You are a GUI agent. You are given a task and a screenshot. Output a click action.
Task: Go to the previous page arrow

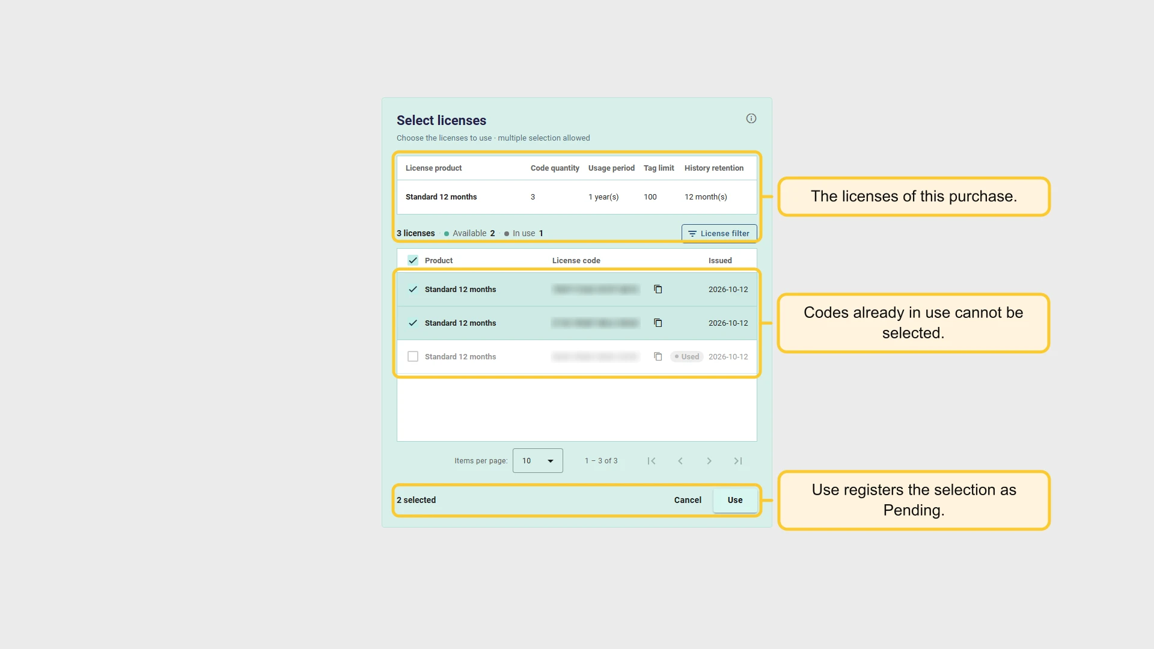[680, 461]
